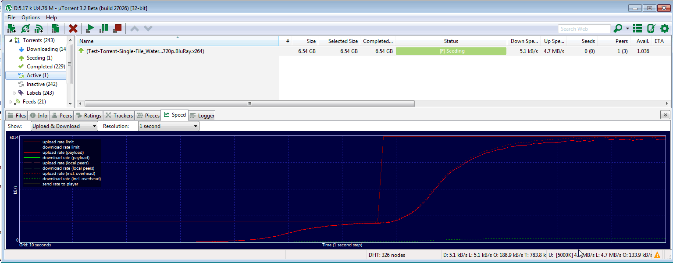
Task: Open the Help menu
Action: pyautogui.click(x=51, y=18)
